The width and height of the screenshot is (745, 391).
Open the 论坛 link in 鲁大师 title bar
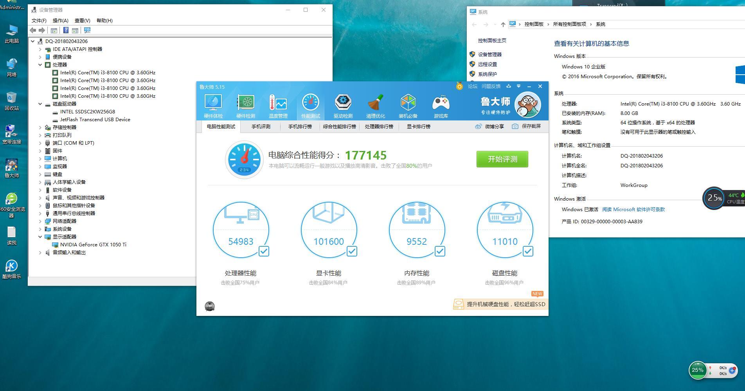(473, 86)
